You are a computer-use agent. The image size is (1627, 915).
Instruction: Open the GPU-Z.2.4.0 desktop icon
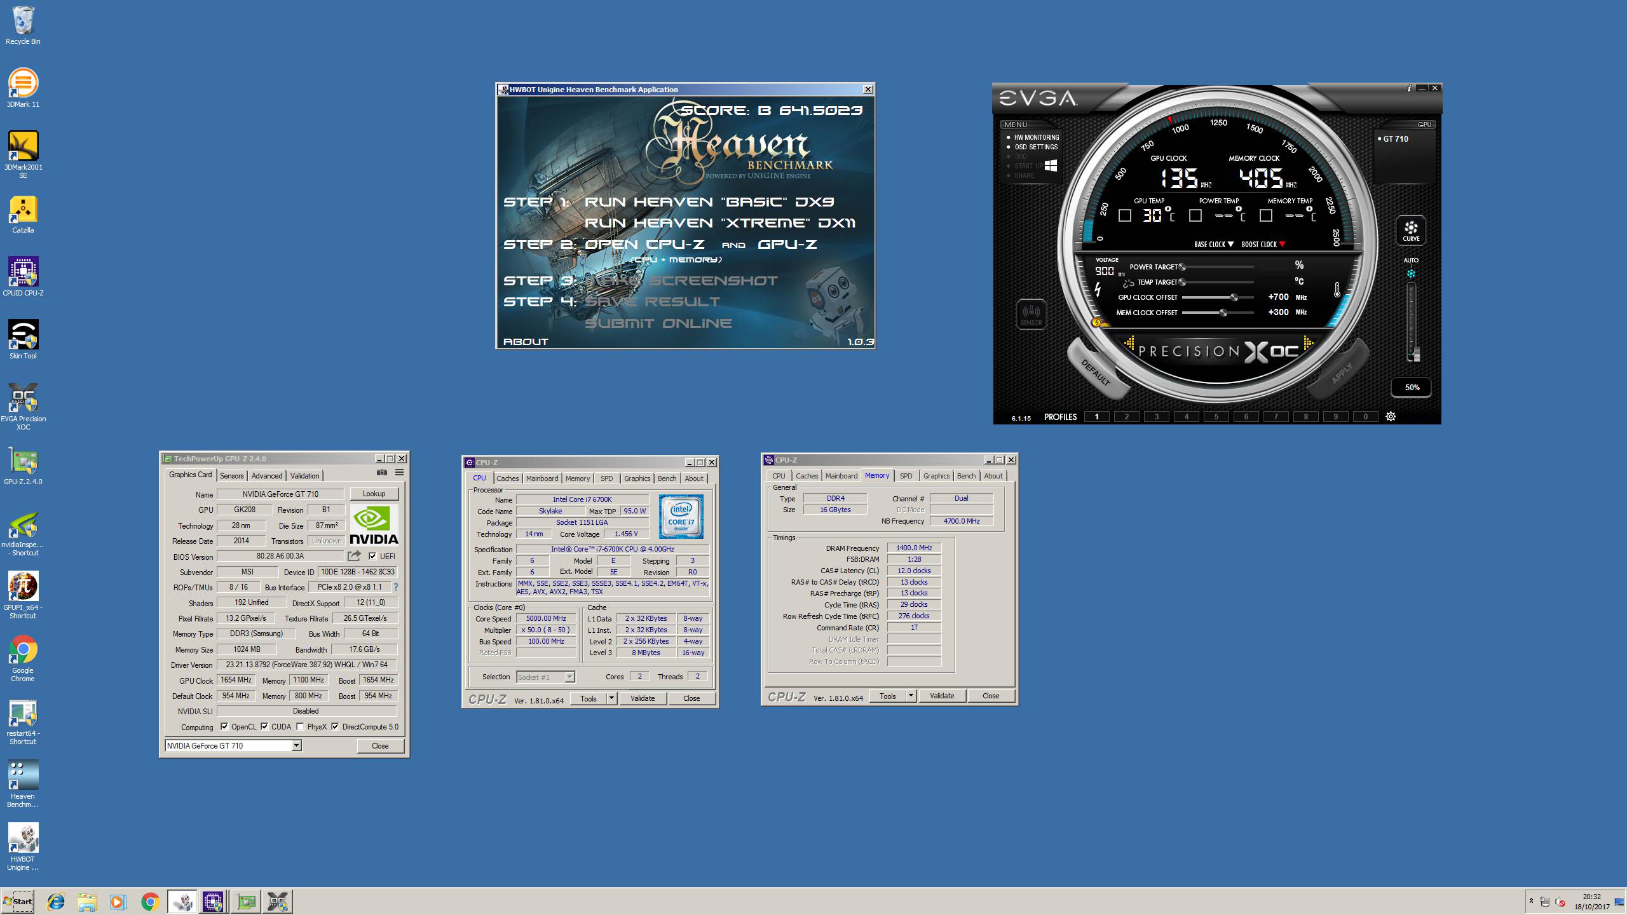tap(23, 466)
